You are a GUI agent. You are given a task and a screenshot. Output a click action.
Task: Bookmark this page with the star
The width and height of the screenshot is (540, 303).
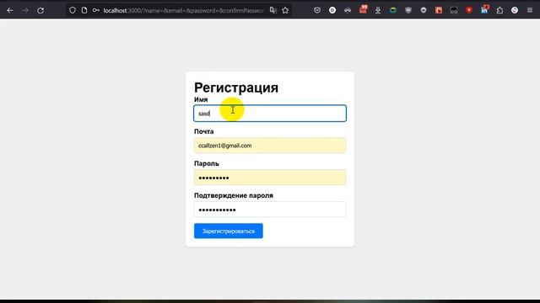[x=285, y=10]
